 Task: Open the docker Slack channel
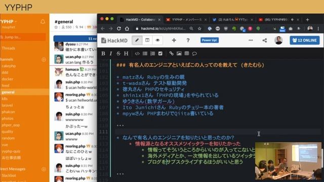pos(8,79)
